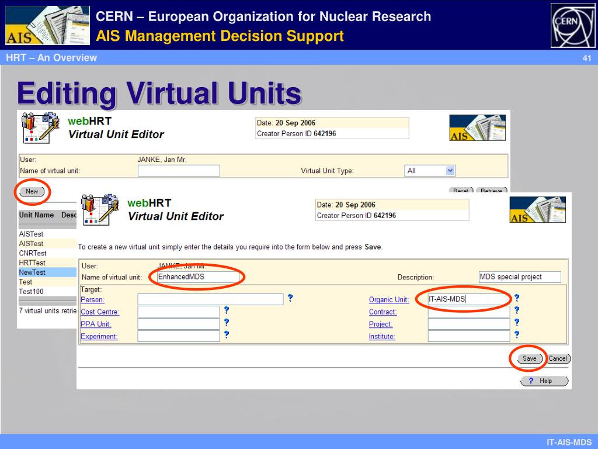This screenshot has height=449, width=598.
Task: Click the Save button
Action: tap(529, 358)
